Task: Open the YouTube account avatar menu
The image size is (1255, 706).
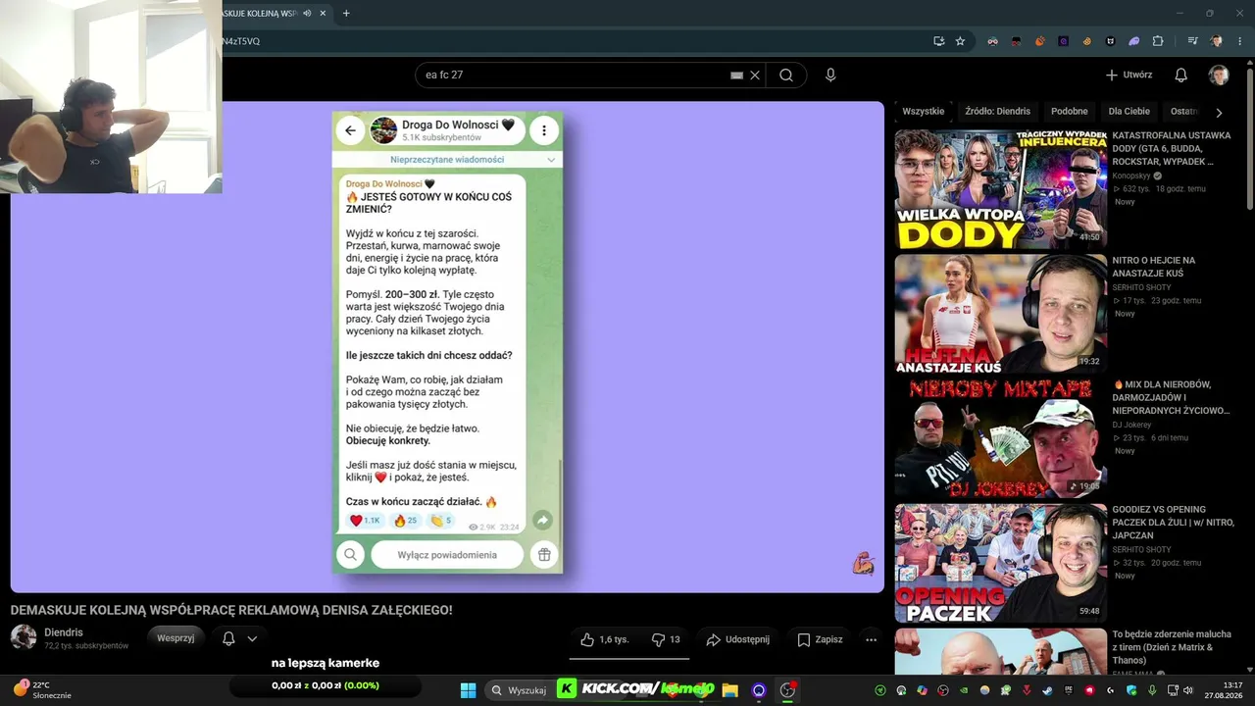Action: click(1219, 76)
